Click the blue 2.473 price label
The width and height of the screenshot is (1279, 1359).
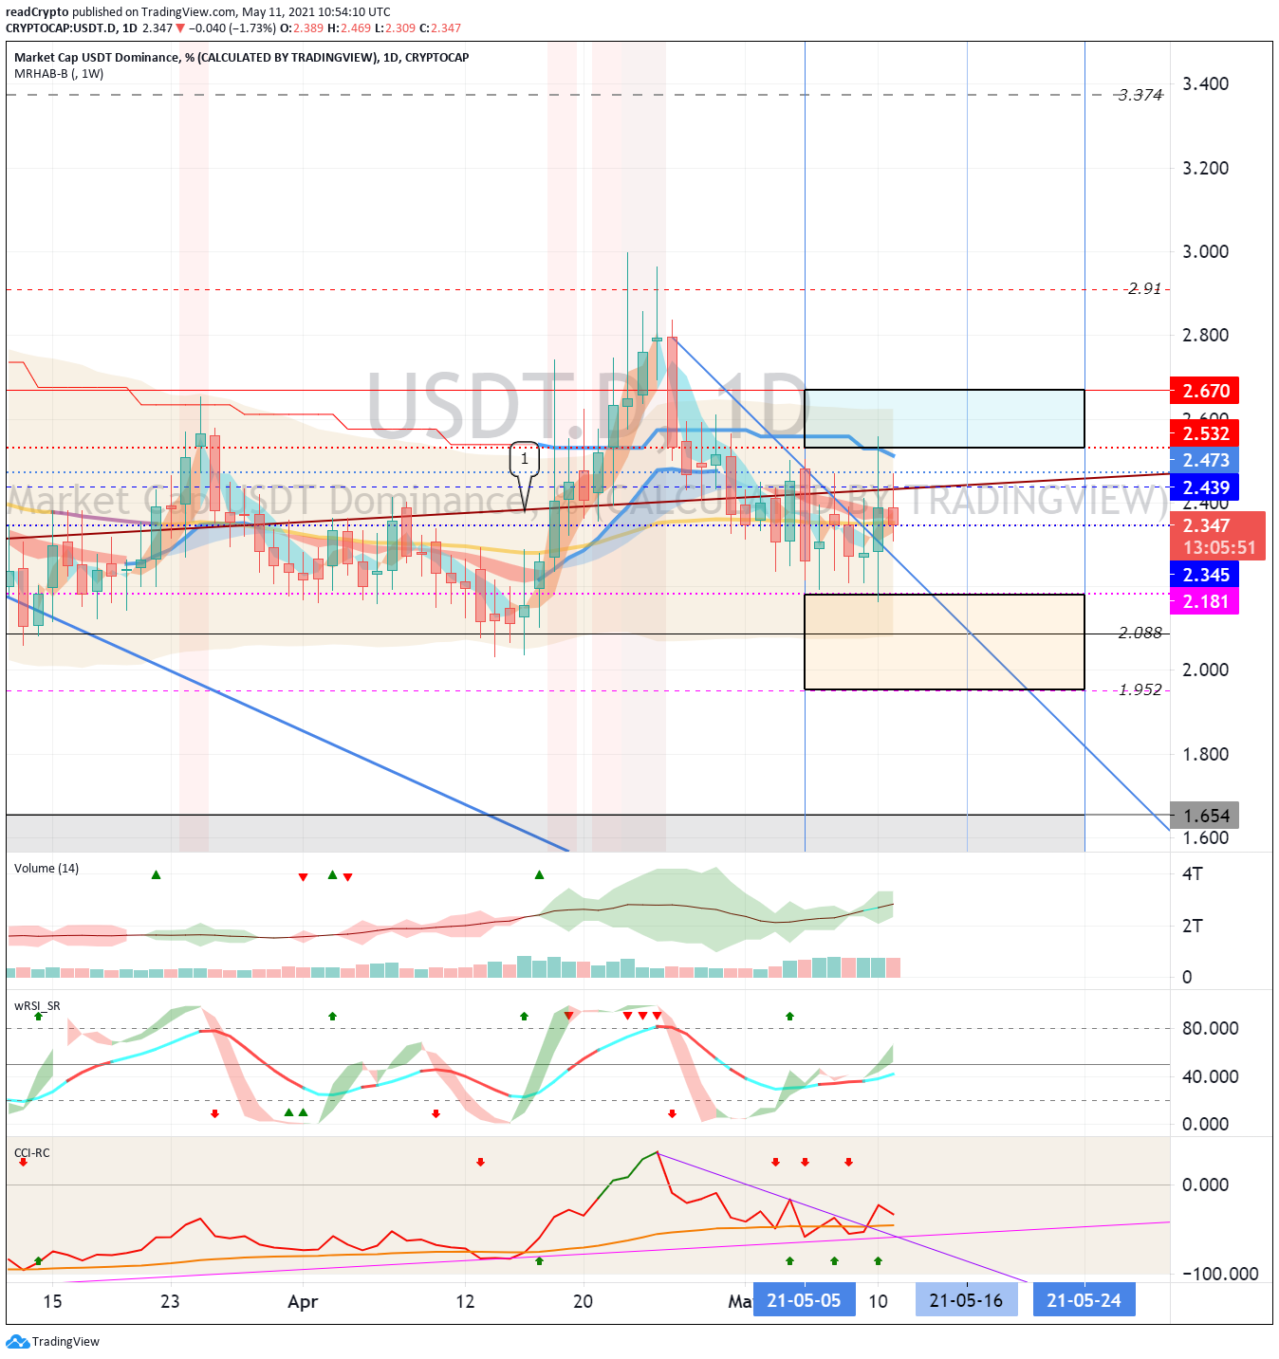(x=1205, y=460)
